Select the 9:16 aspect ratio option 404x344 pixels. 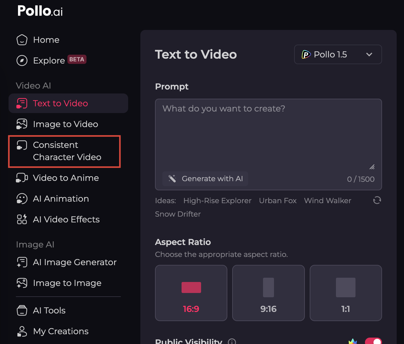tap(269, 293)
